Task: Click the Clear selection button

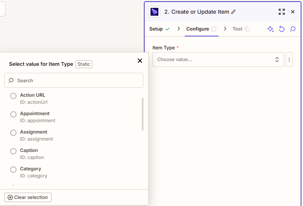Action: tap(28, 197)
